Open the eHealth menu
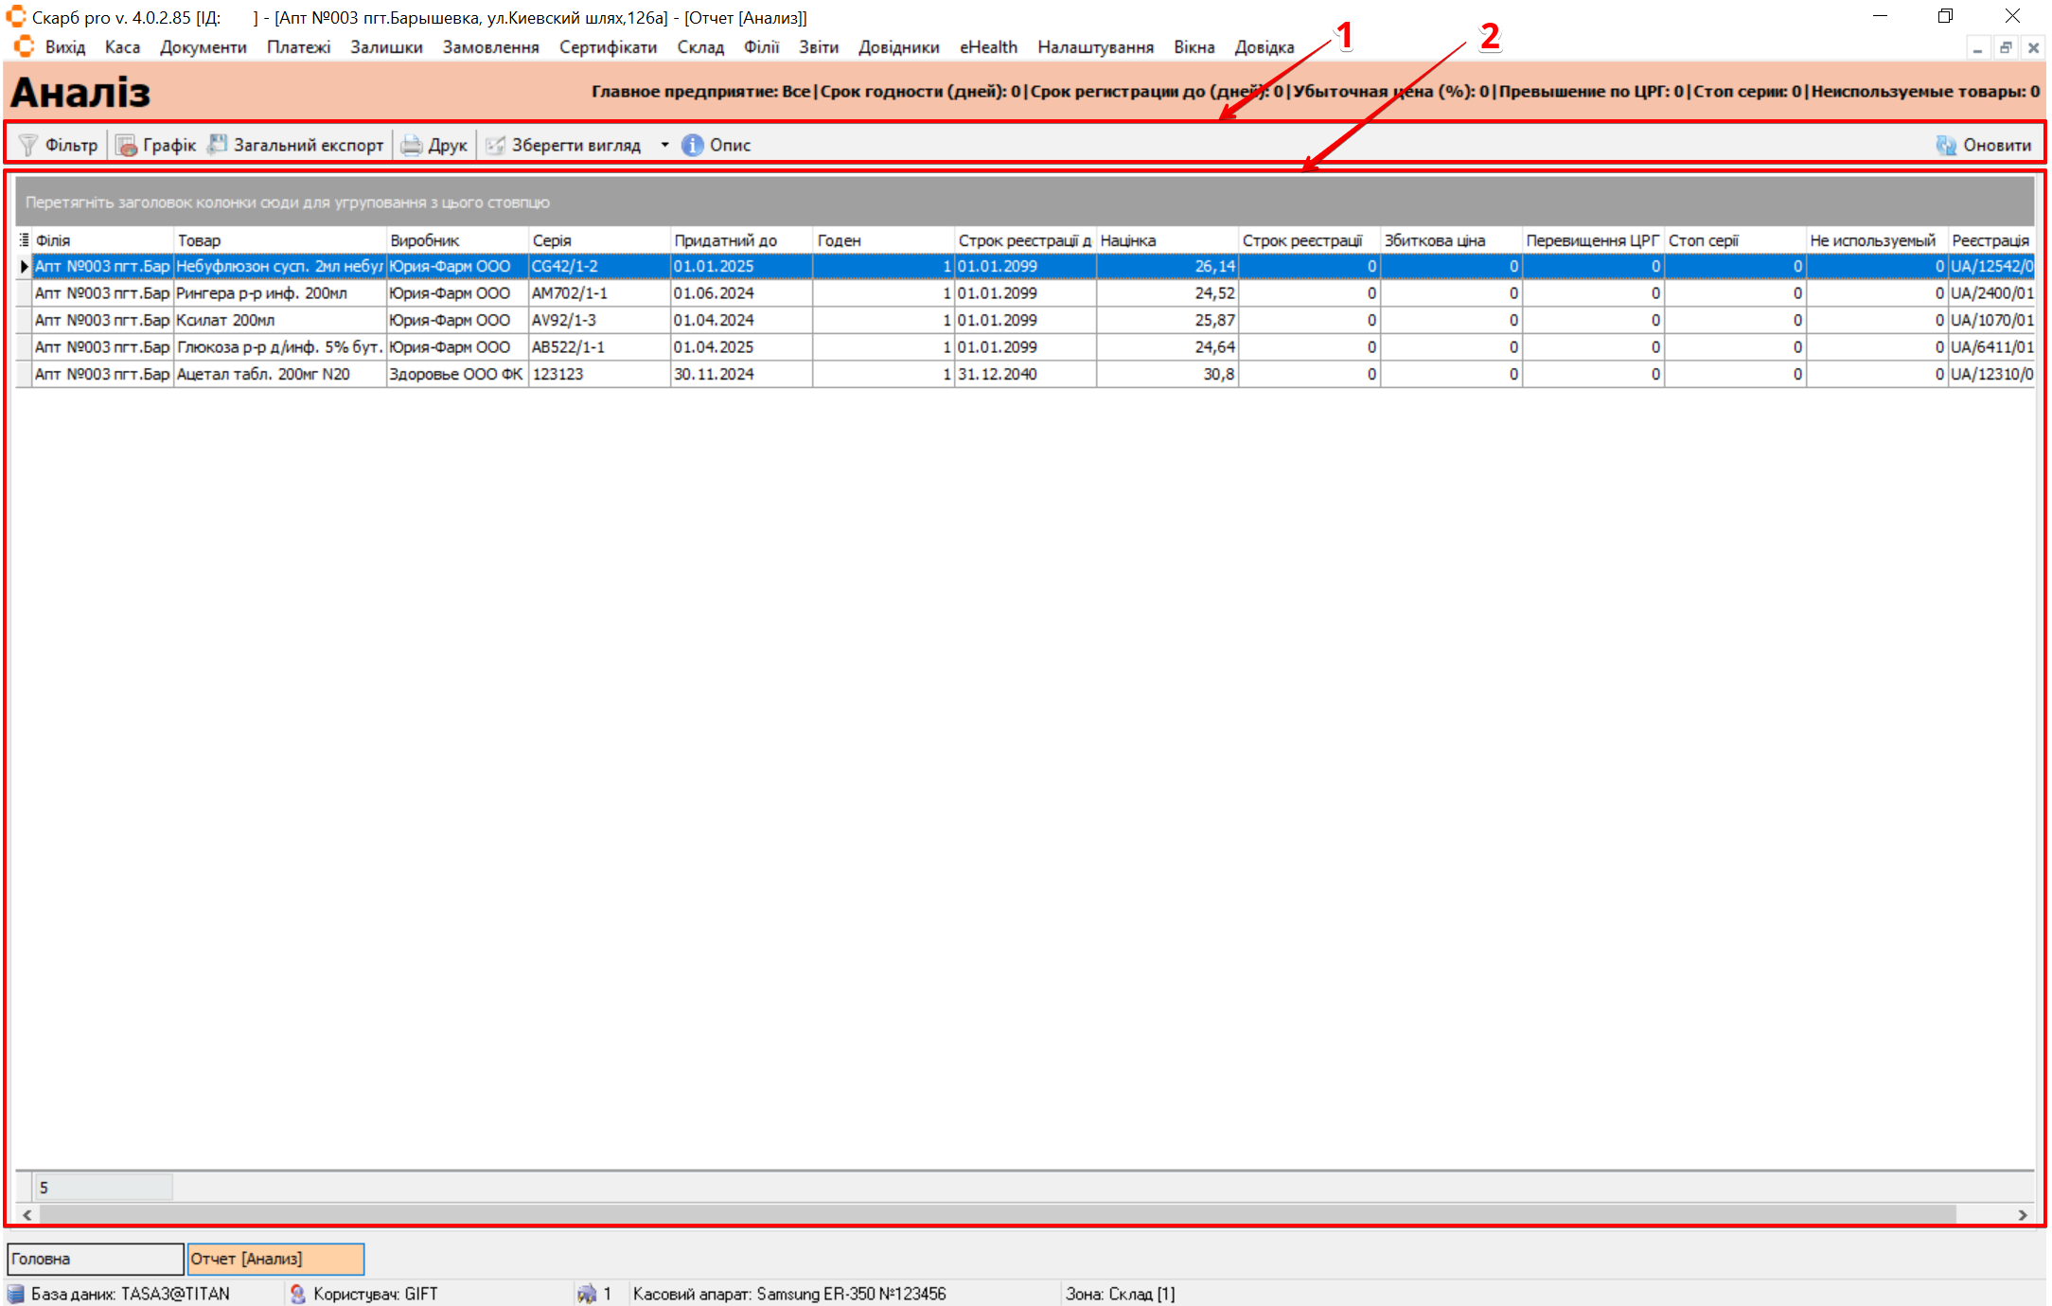The height and width of the screenshot is (1306, 2052). pos(988,46)
